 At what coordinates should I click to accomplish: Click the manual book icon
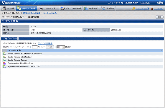(152, 9)
